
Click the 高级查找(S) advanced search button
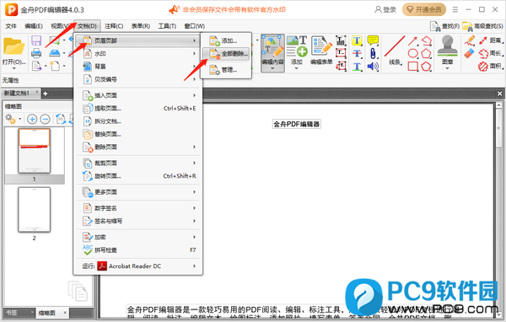[482, 26]
